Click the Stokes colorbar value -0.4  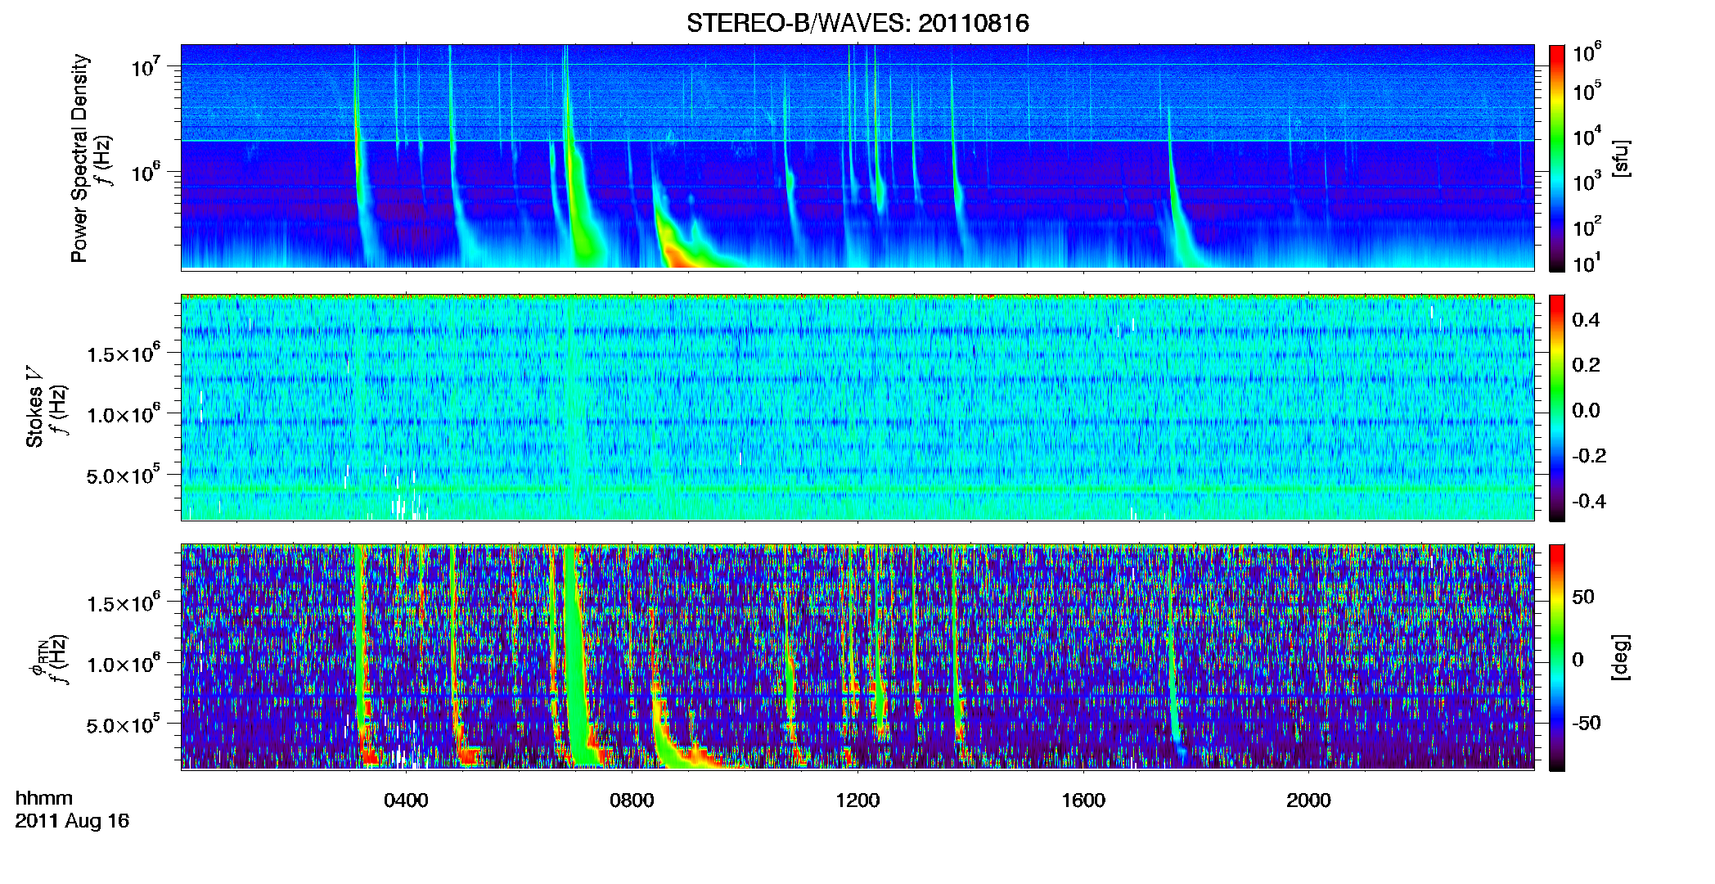point(1589,501)
